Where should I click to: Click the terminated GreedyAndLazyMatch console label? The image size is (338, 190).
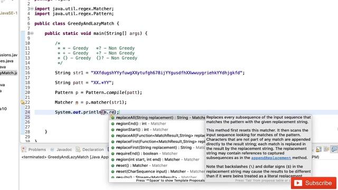pyautogui.click(x=65, y=157)
